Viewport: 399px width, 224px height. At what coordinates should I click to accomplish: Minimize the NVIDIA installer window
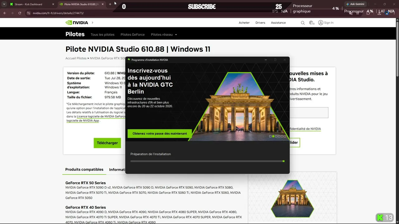point(266,60)
